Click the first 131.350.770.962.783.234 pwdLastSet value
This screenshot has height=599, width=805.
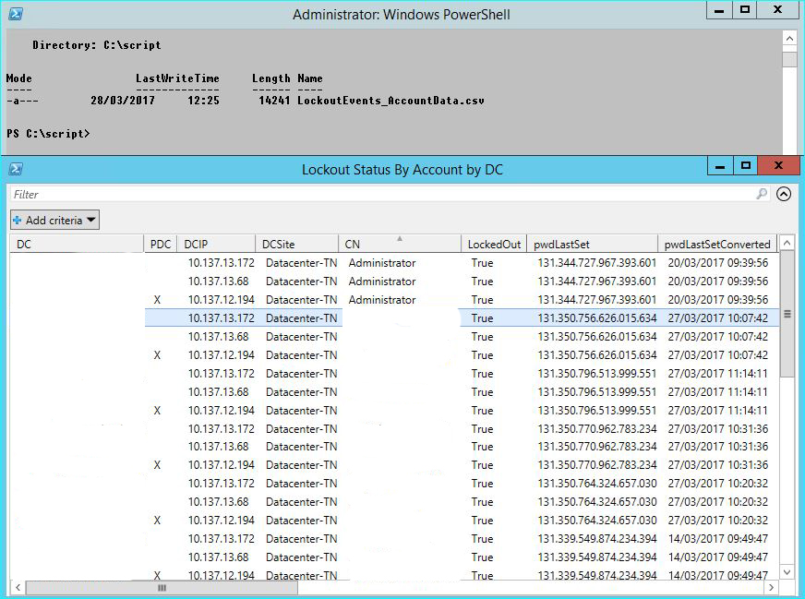[x=597, y=429]
